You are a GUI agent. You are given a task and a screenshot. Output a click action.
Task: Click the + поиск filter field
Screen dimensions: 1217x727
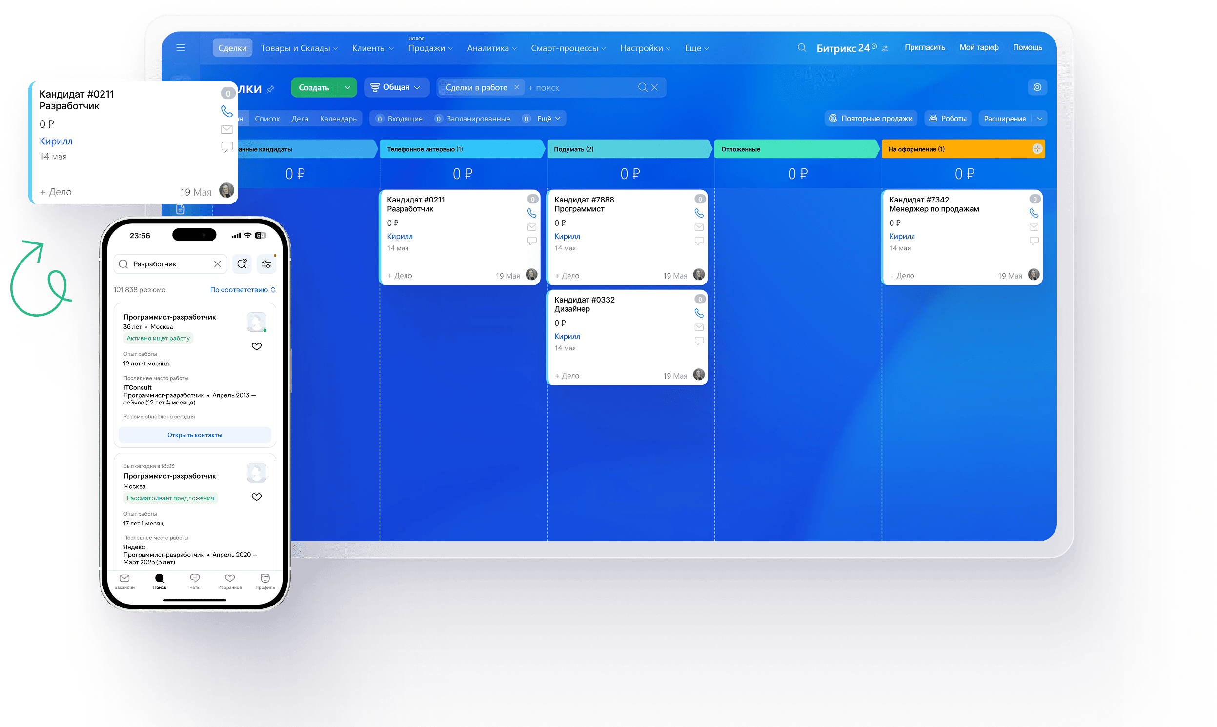click(x=581, y=88)
